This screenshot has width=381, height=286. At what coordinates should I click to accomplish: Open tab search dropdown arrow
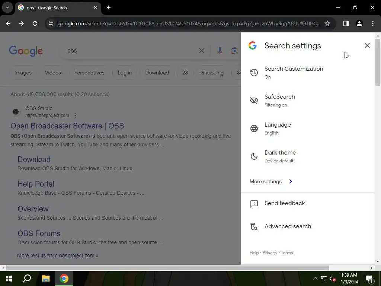(x=7, y=7)
